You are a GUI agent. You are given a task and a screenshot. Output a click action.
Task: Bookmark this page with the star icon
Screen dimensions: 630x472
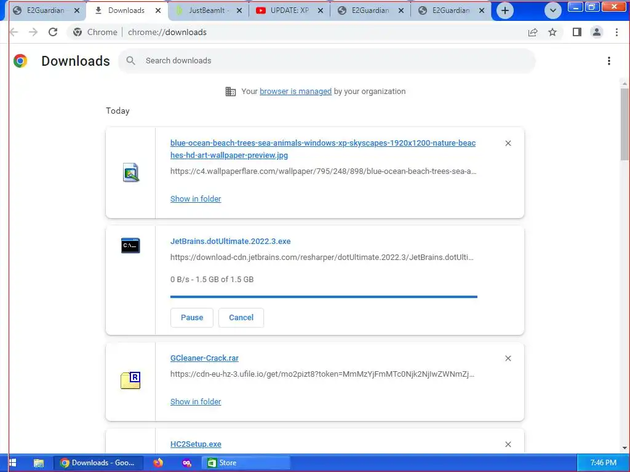click(x=552, y=32)
